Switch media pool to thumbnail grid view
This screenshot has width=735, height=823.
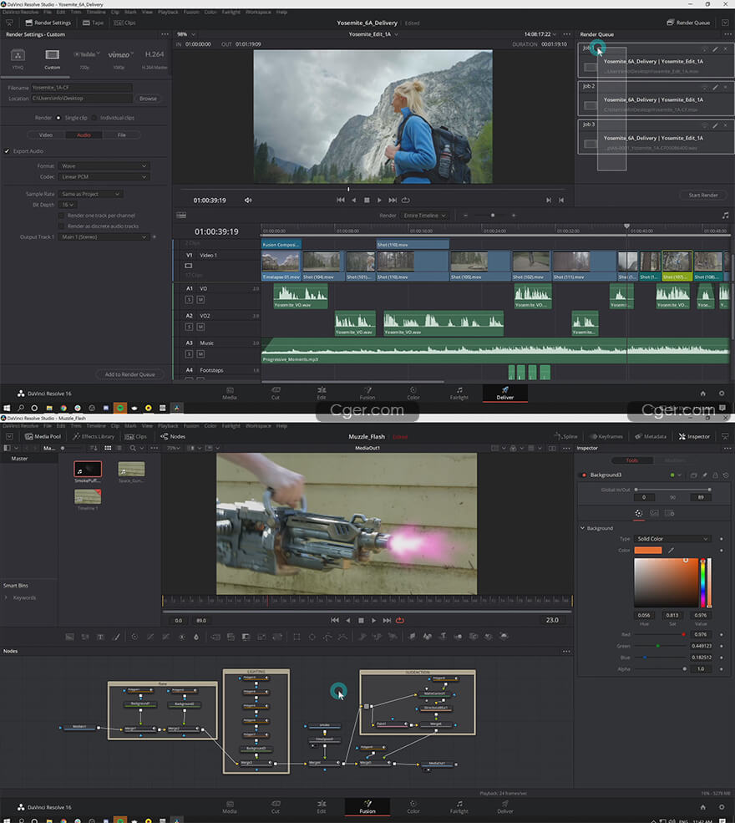tap(108, 448)
